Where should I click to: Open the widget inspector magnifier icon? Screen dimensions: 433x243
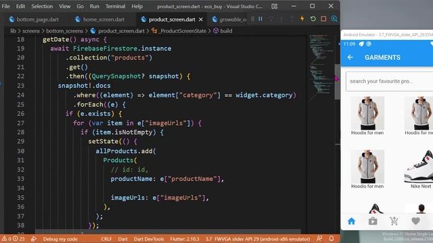[x=334, y=19]
